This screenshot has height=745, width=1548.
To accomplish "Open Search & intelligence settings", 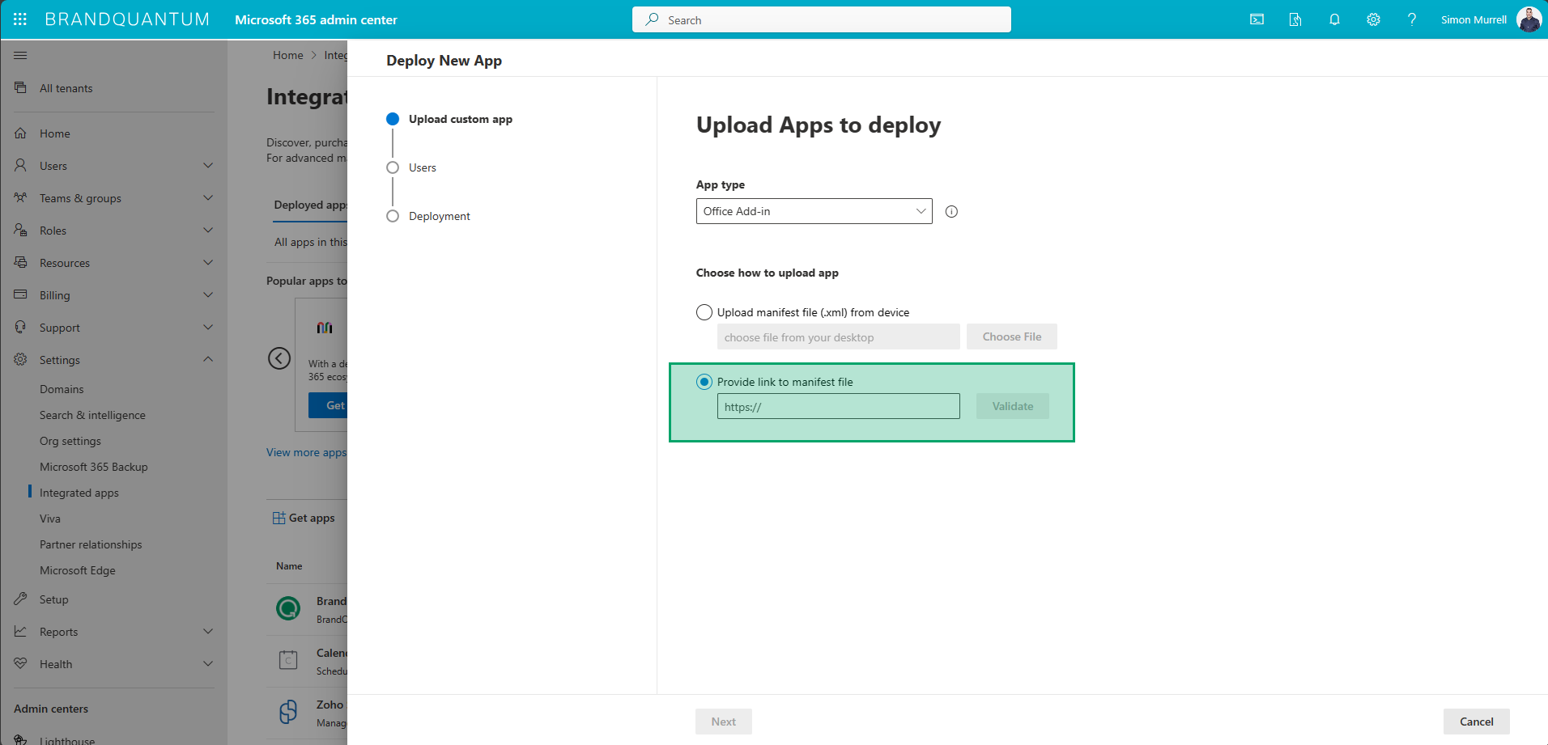I will point(92,415).
